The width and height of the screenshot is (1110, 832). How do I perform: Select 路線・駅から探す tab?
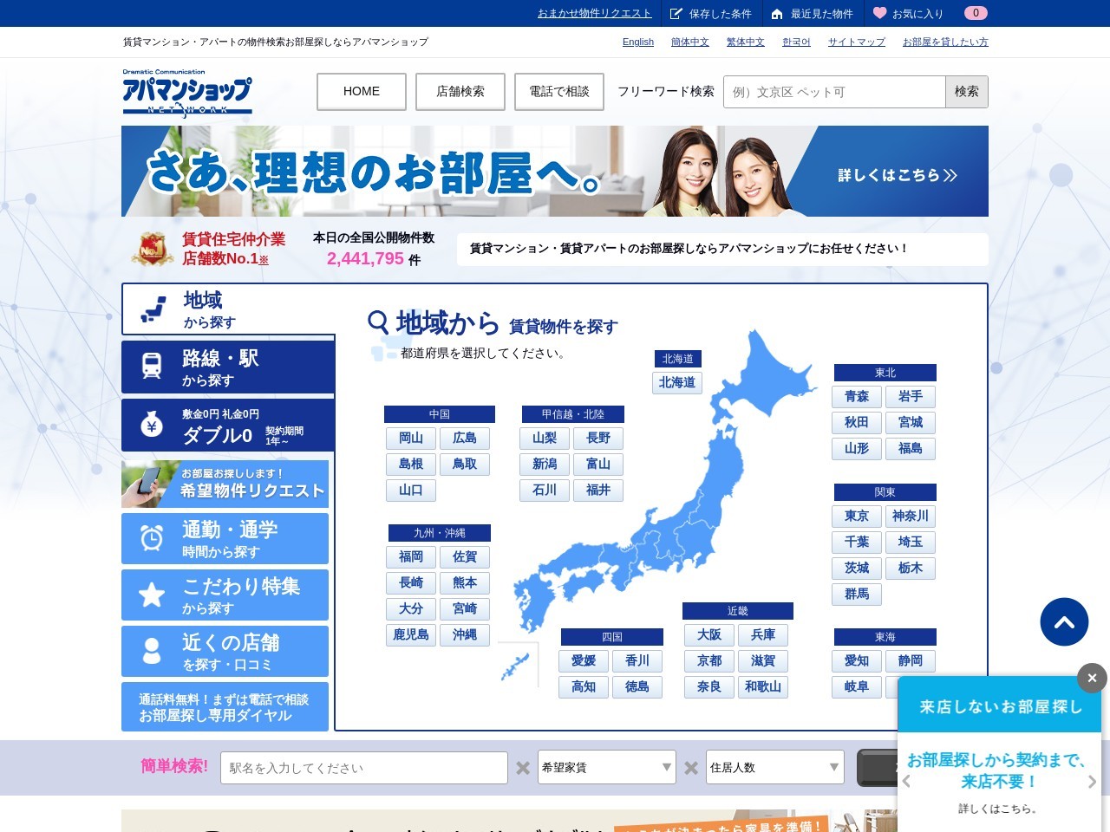(228, 367)
